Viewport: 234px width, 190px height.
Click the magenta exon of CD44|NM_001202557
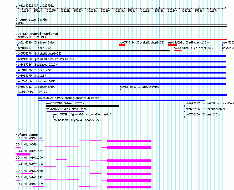point(23,154)
